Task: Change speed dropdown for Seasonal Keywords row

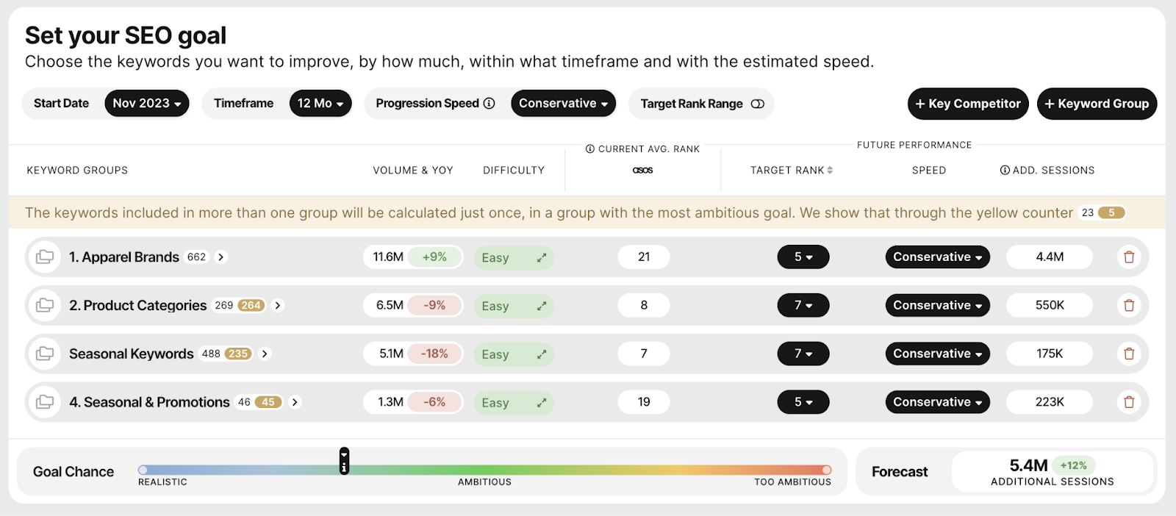Action: click(937, 354)
